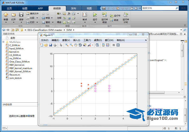Click Find Files button in ribbon

coord(33,13)
